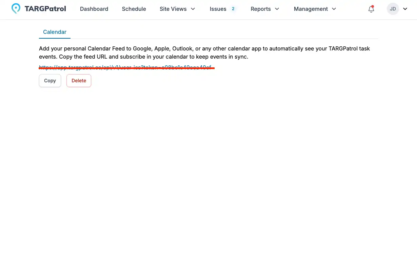This screenshot has width=417, height=254.
Task: Click the TARGPatrol brand name text
Action: click(x=45, y=9)
